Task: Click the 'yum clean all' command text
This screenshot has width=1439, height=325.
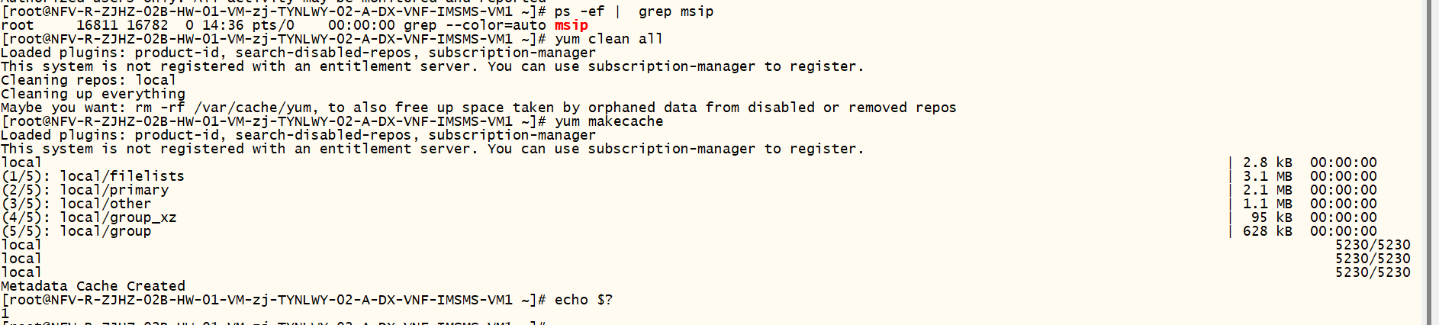Action: 608,39
